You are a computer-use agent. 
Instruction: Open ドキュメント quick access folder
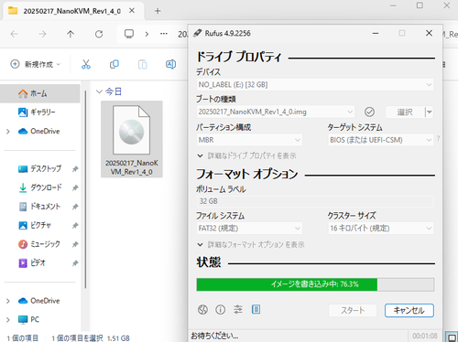pyautogui.click(x=40, y=207)
